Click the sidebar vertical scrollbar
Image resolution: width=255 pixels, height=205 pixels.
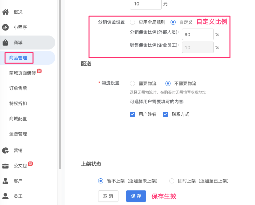click(60, 84)
